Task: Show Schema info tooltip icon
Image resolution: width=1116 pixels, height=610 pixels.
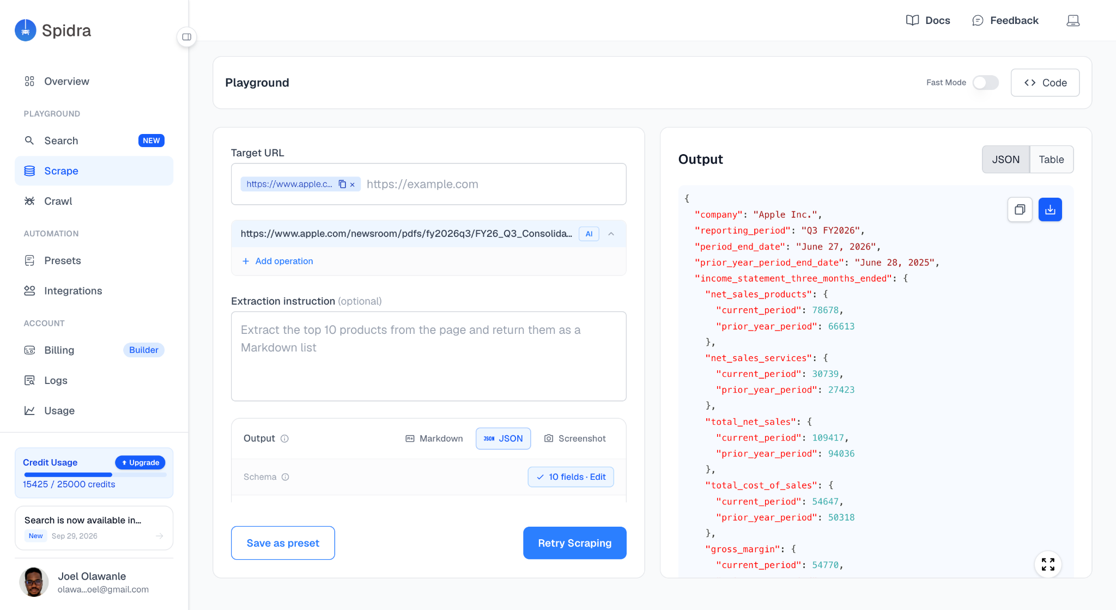Action: click(285, 477)
